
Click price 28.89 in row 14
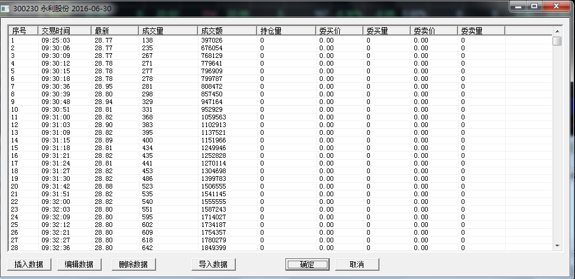tap(103, 141)
